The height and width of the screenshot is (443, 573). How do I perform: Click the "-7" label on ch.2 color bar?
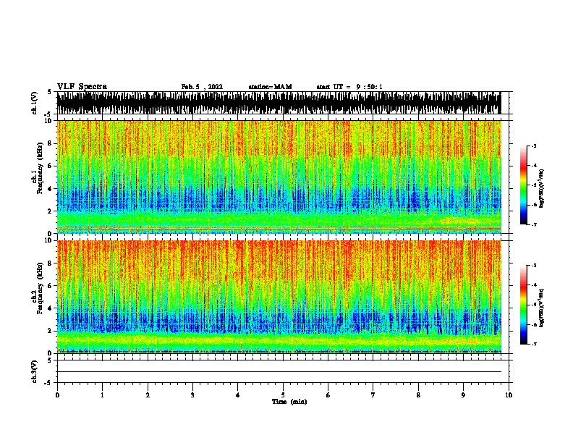click(533, 344)
